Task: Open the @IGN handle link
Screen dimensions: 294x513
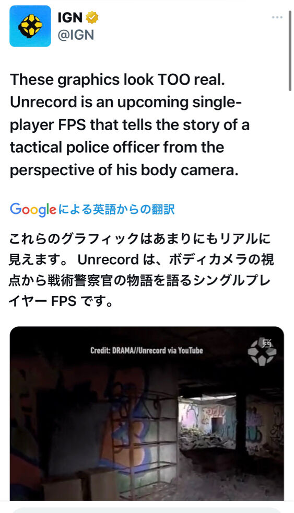Action: (76, 35)
